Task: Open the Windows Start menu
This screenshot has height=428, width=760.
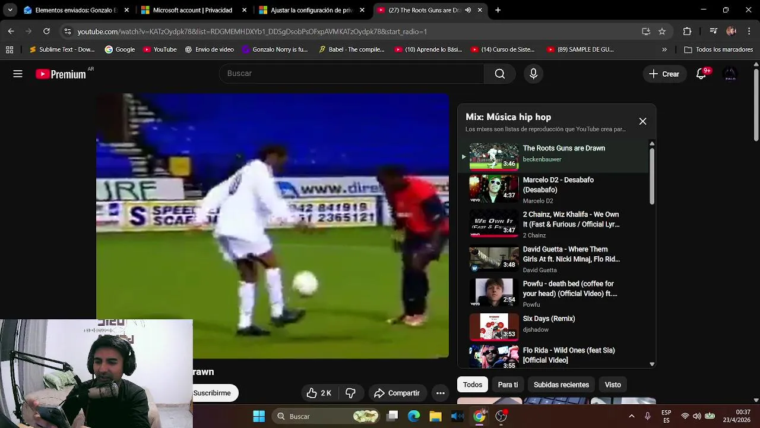Action: pos(259,416)
